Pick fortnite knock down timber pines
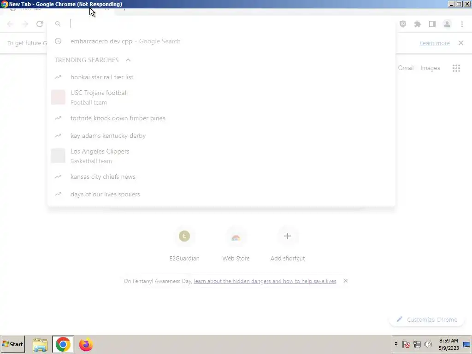The height and width of the screenshot is (354, 472). pos(221,118)
